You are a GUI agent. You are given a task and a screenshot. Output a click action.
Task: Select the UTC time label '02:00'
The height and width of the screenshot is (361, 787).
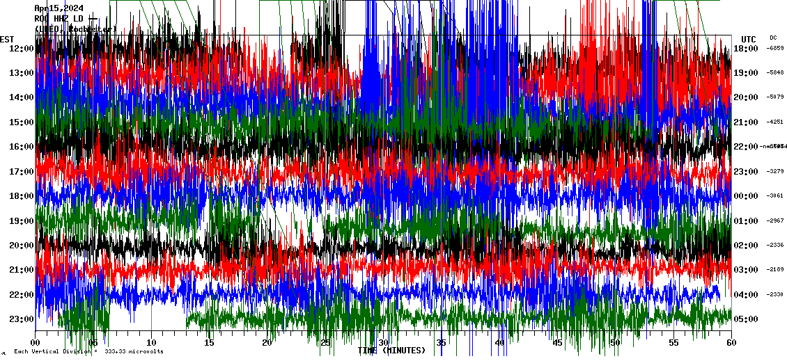(746, 246)
